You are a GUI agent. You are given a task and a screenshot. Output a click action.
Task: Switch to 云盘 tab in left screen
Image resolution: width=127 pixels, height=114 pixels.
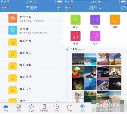click(x=6, y=108)
